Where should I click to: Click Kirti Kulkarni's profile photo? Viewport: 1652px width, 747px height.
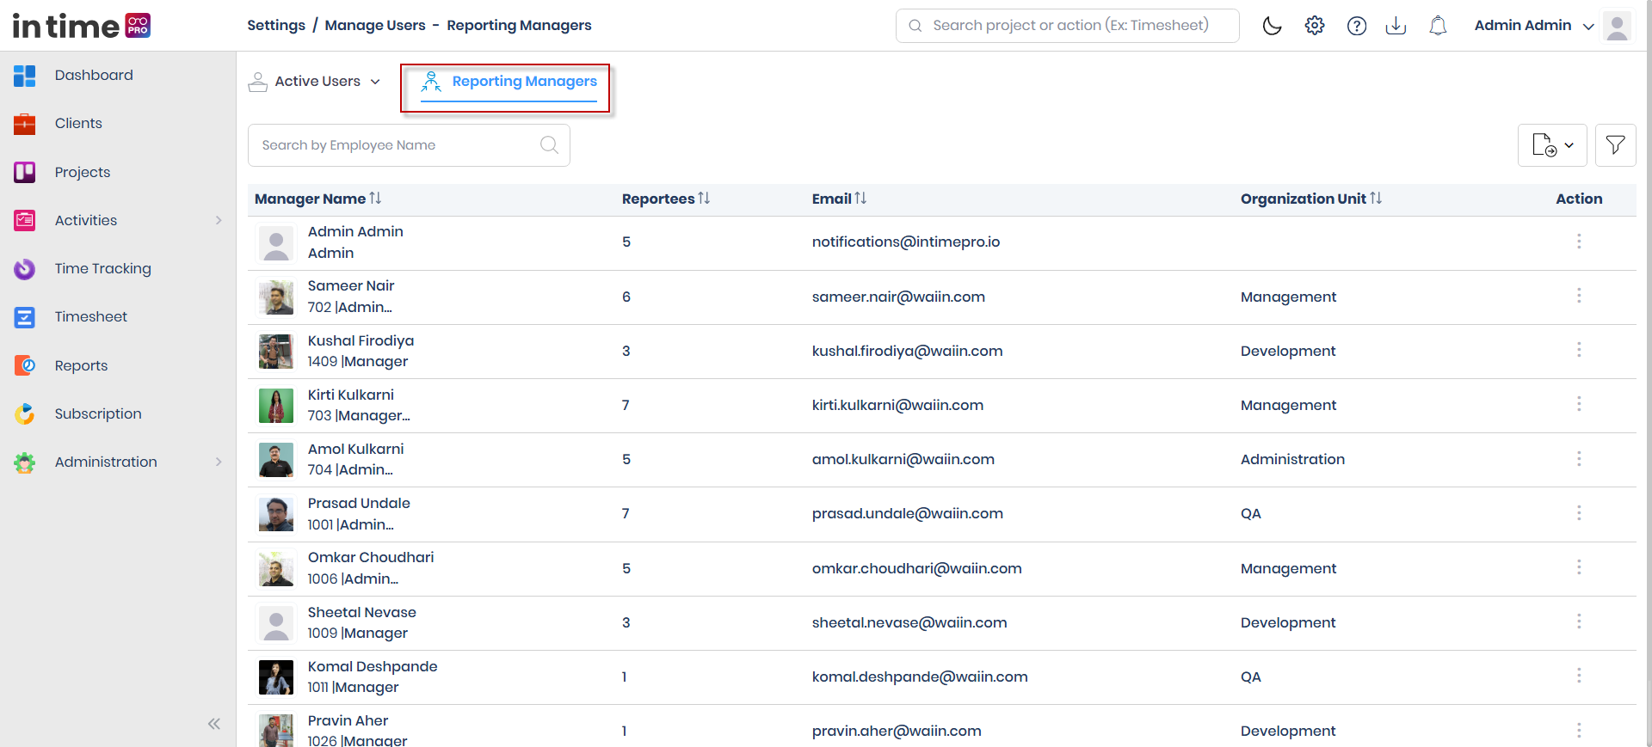pos(276,406)
